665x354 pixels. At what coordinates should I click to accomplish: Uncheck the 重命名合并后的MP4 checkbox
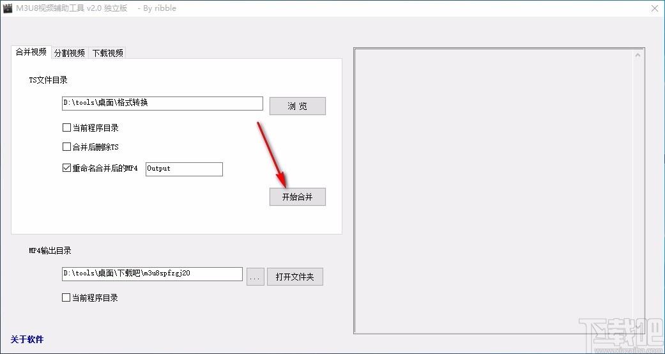tap(66, 168)
